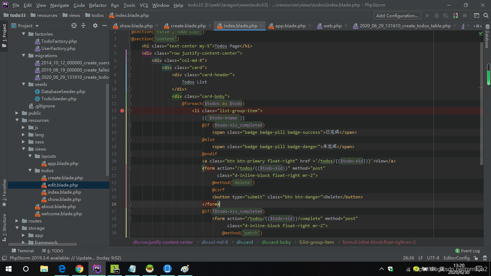The image size is (491, 276).
Task: Open the 2: Favorites side tab
Action: pos(4,192)
